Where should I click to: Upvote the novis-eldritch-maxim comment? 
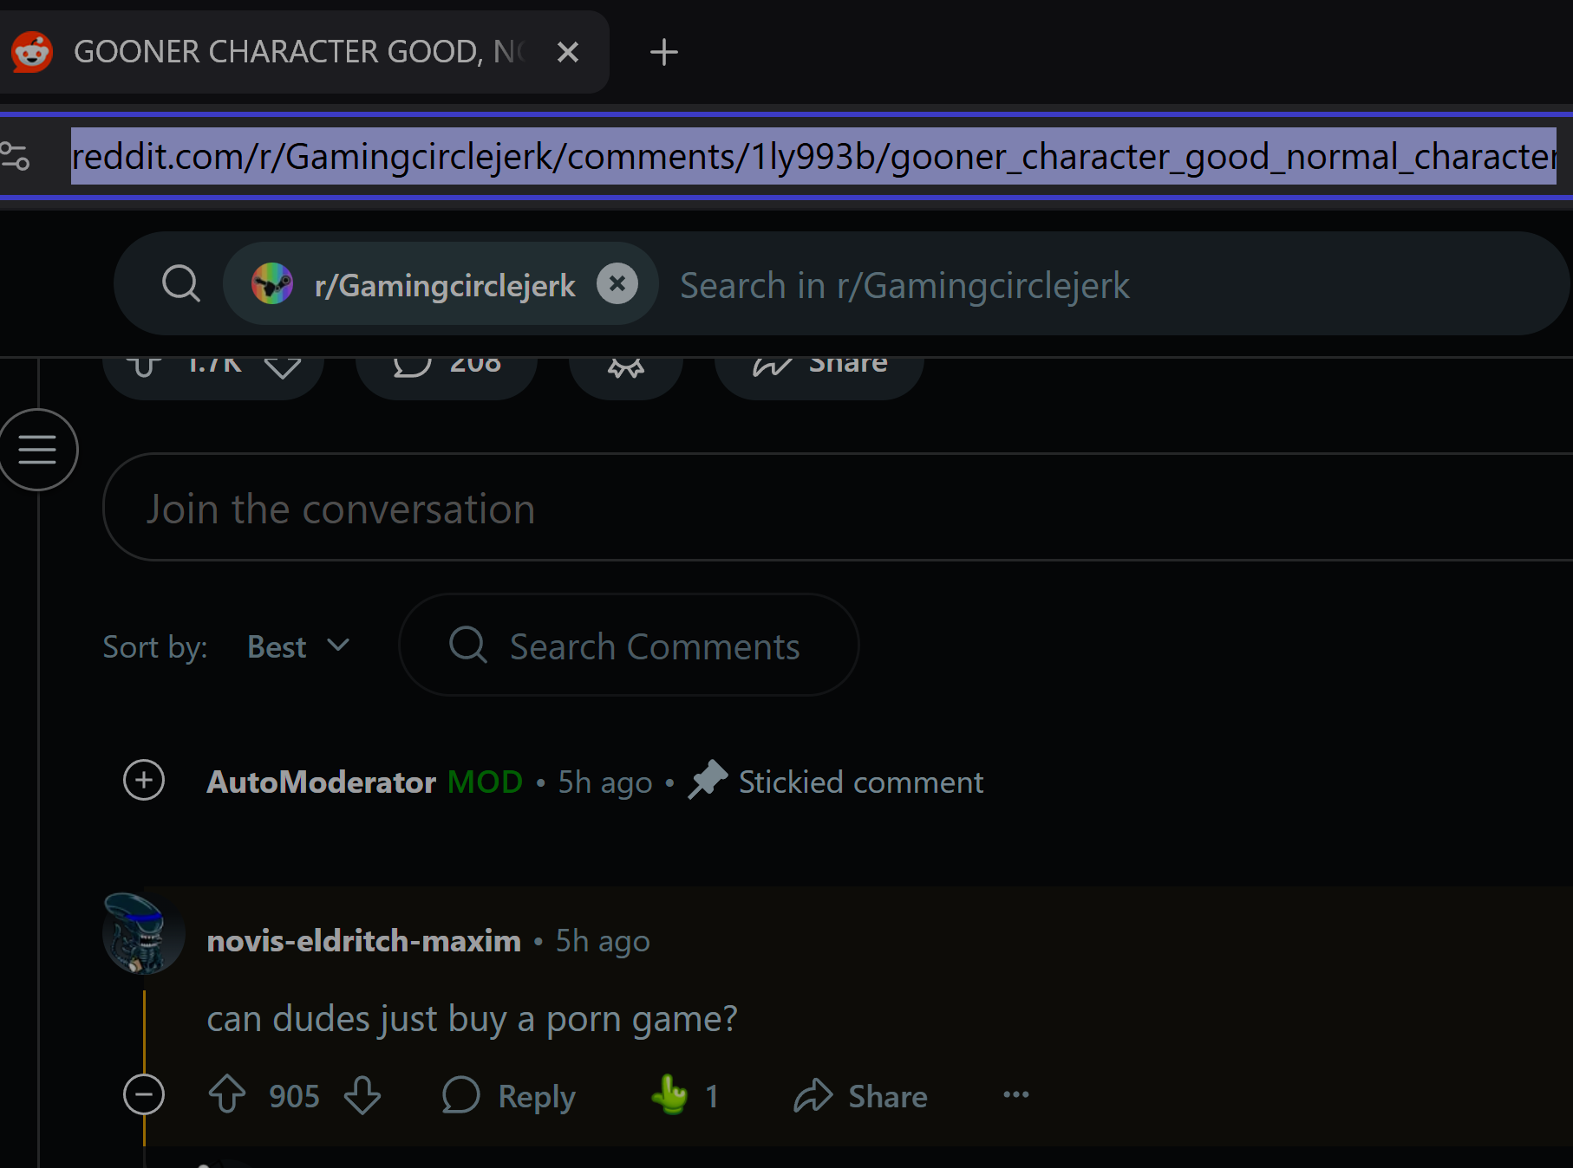pos(227,1094)
